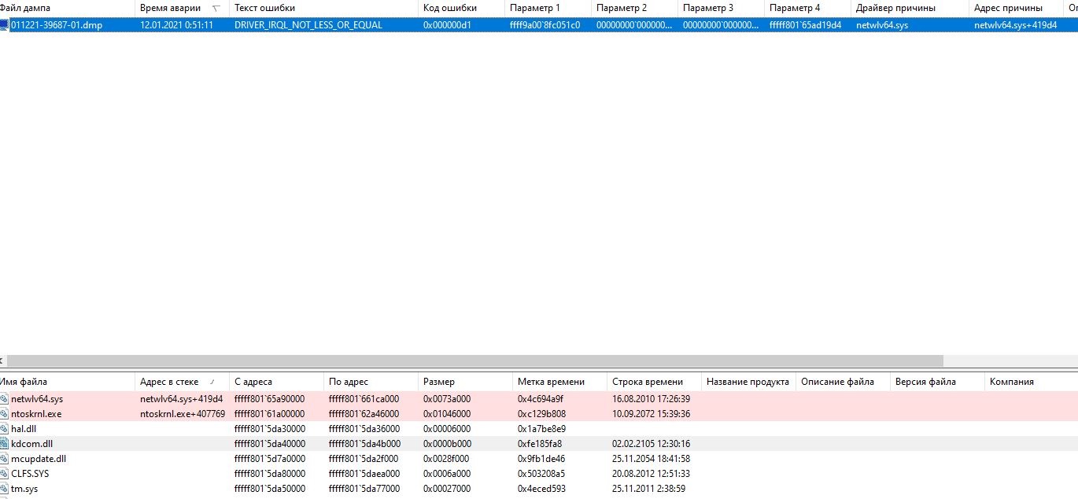Viewport: 1078px width, 499px height.
Task: Select tm.sys timestamp '0x4eced593'
Action: (541, 489)
